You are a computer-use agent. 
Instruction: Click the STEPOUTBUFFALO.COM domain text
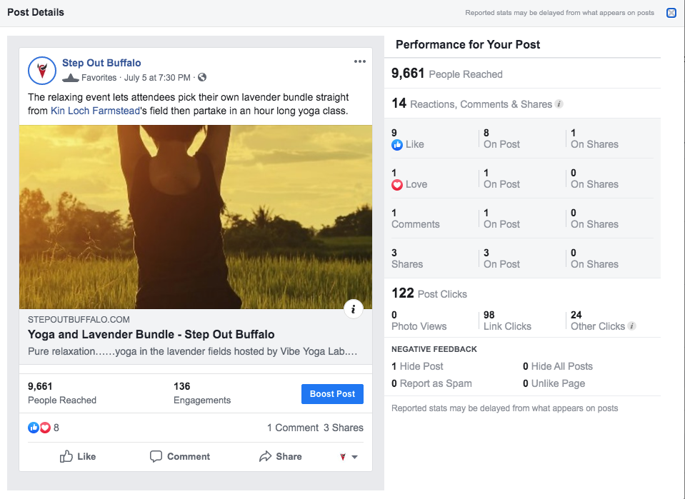pyautogui.click(x=79, y=320)
